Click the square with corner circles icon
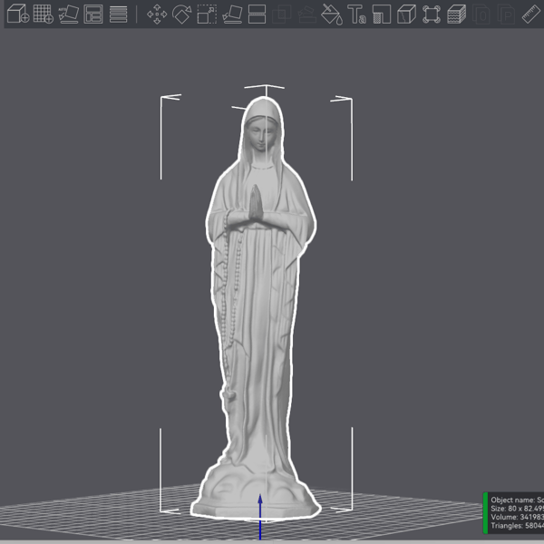The width and height of the screenshot is (544, 544). click(x=432, y=15)
